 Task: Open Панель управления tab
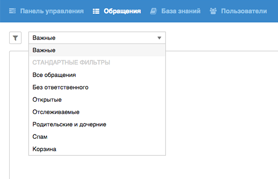pos(52,11)
